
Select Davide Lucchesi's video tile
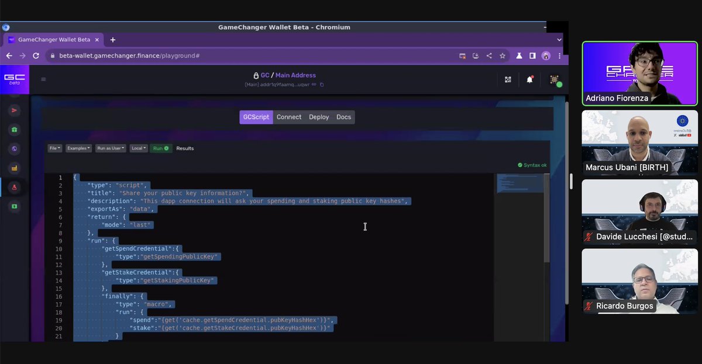point(640,212)
